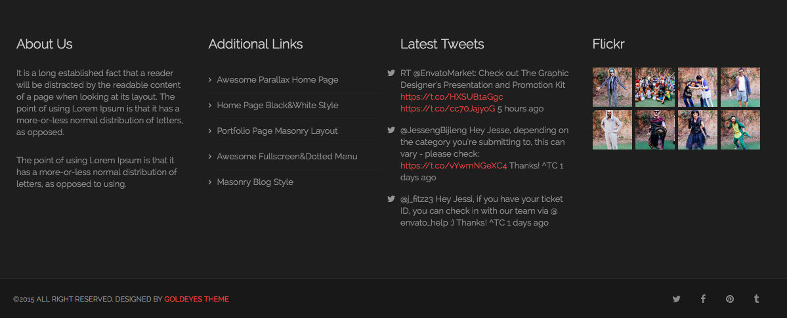Click bird icon beside the EnvatoMarket retweet

[x=391, y=73]
